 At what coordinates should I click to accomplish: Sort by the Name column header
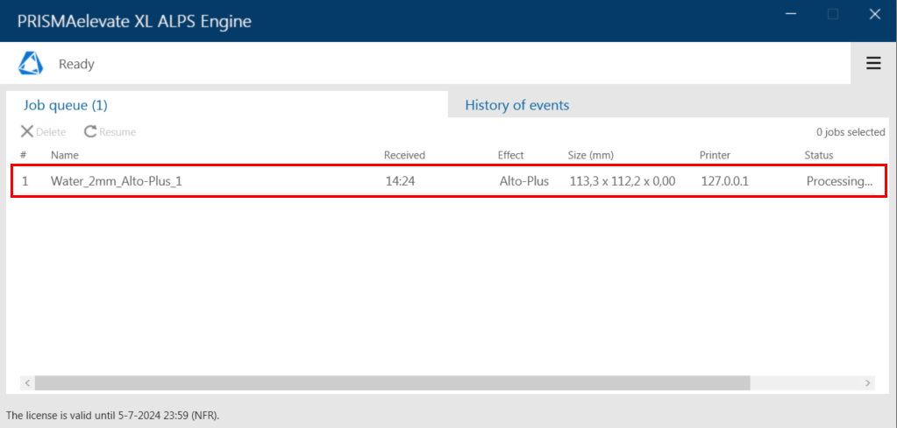point(65,155)
